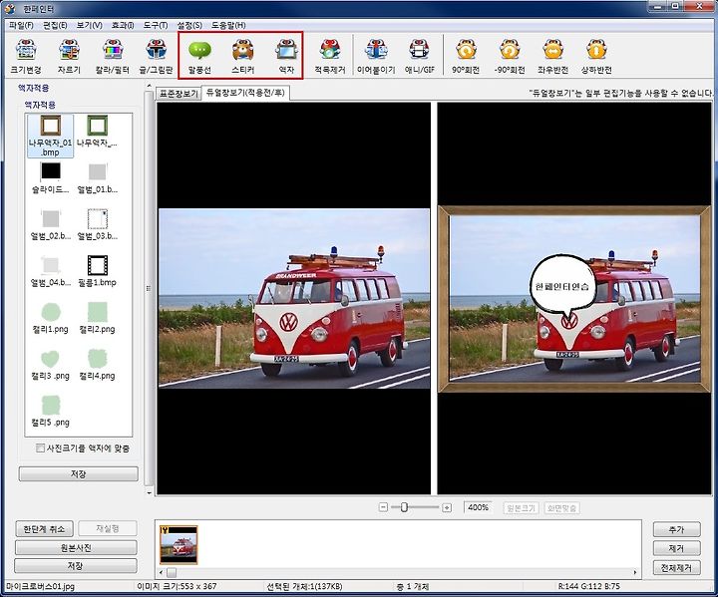Click the zoom out minus button
Screen dimensions: 718x597
[383, 507]
